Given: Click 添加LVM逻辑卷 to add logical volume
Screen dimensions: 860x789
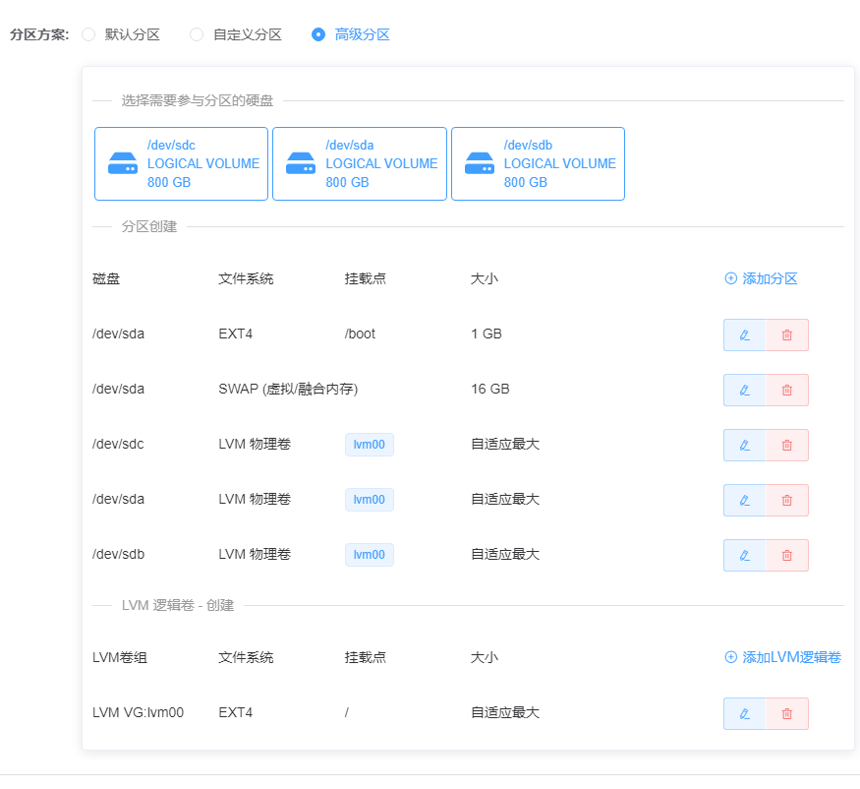Looking at the screenshot, I should click(x=782, y=657).
